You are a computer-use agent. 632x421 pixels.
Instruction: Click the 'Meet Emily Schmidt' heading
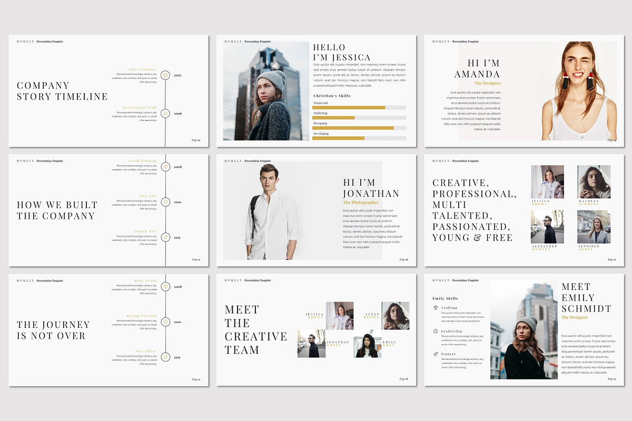tap(586, 297)
